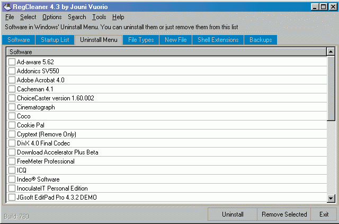
Task: Select the Cinematograph entry text
Action: click(36, 107)
